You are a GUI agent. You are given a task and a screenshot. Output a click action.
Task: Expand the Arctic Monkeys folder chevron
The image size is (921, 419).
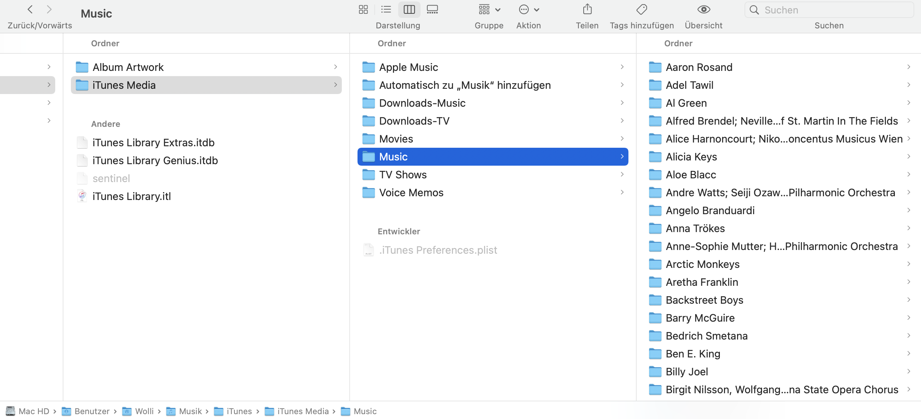tap(908, 264)
